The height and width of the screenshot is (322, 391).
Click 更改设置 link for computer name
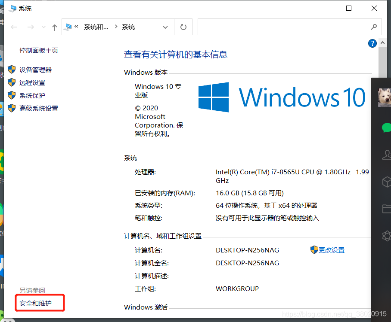pyautogui.click(x=332, y=250)
